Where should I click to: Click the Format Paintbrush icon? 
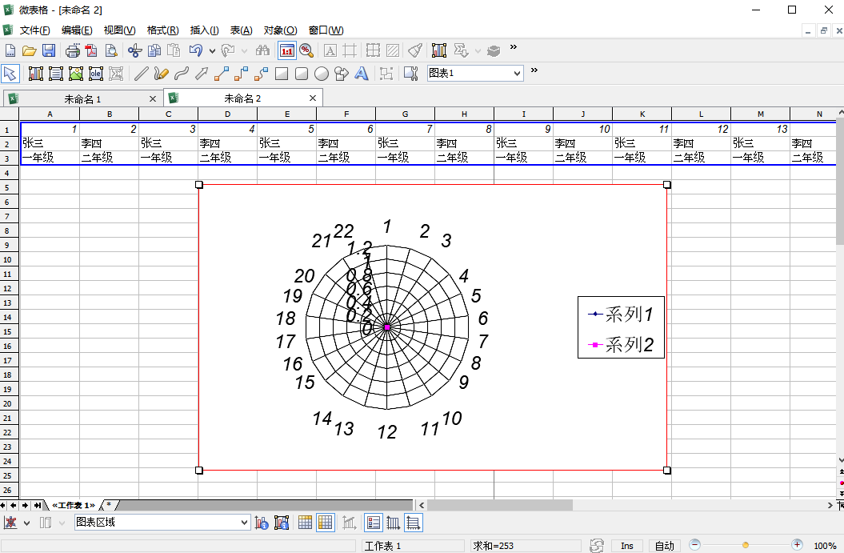coord(414,51)
